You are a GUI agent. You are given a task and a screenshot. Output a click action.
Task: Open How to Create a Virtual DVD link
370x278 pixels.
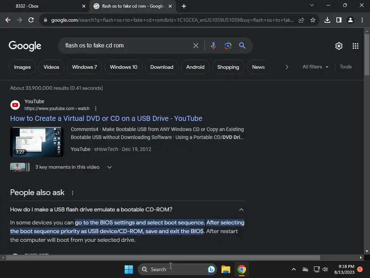106,118
